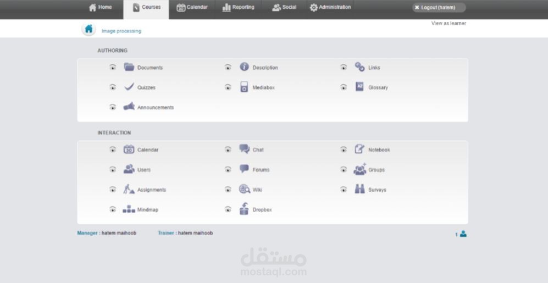Screen dimensions: 548x283
Task: Open the Glossary book icon
Action: (x=359, y=87)
